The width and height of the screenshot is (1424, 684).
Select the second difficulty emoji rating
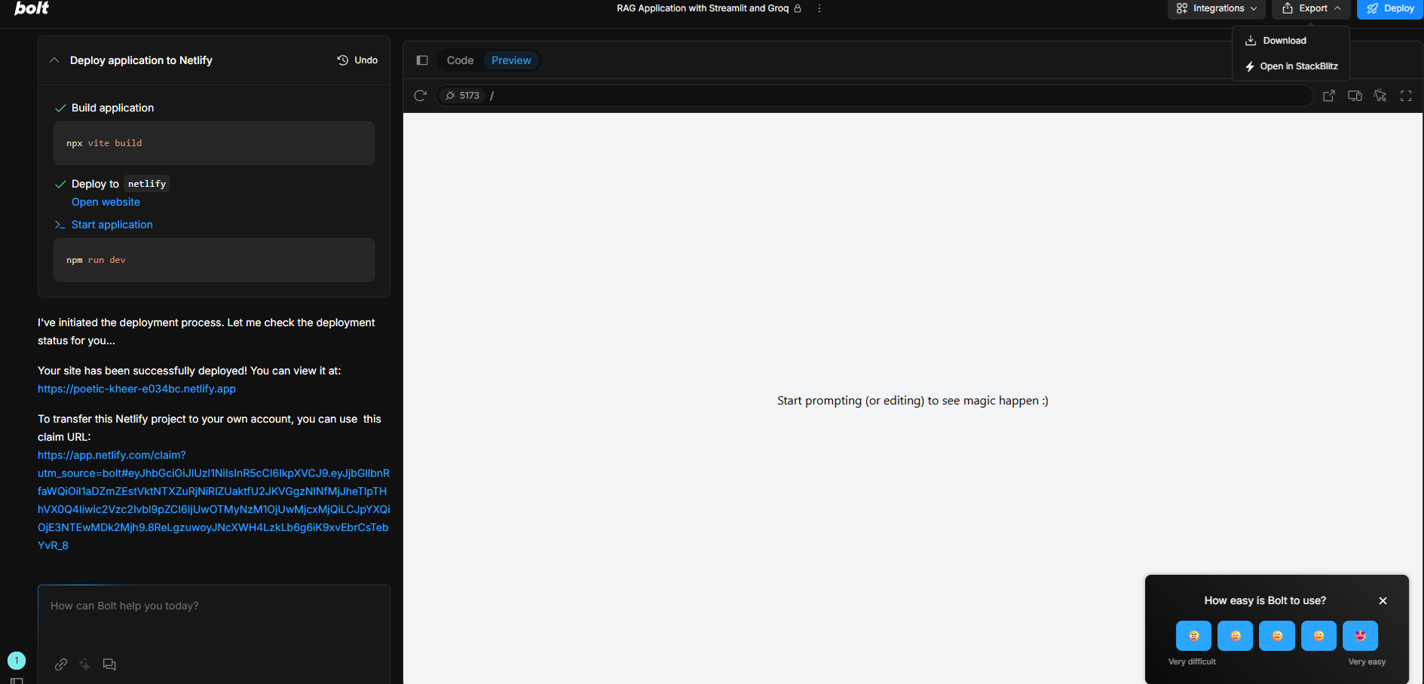coord(1235,636)
